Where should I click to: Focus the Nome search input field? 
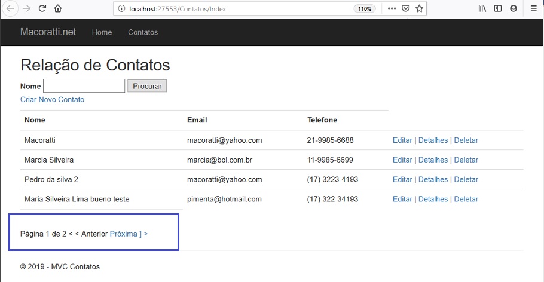84,86
